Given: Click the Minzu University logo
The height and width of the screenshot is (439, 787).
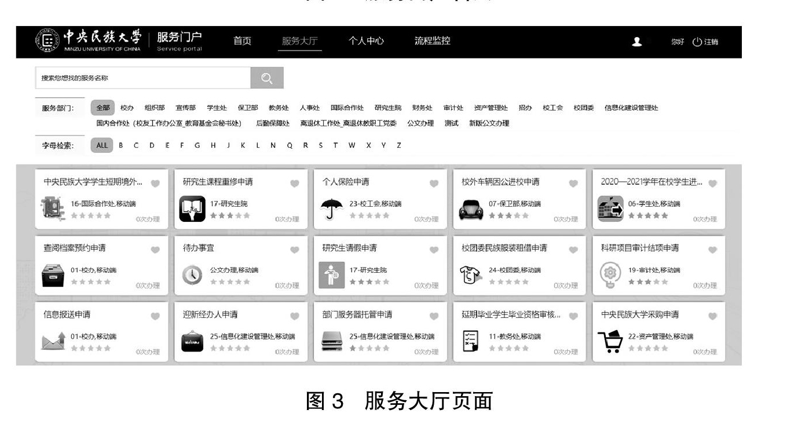Looking at the screenshot, I should [x=87, y=42].
